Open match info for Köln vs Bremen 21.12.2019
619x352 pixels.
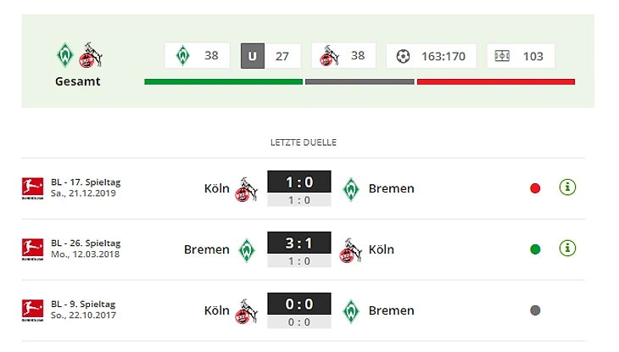(x=567, y=187)
